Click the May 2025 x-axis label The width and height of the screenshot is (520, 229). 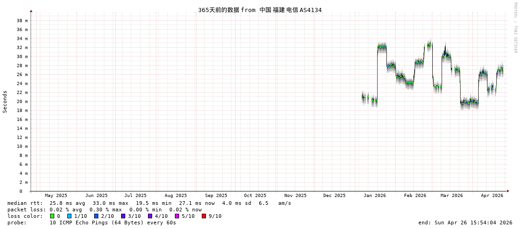tap(56, 196)
